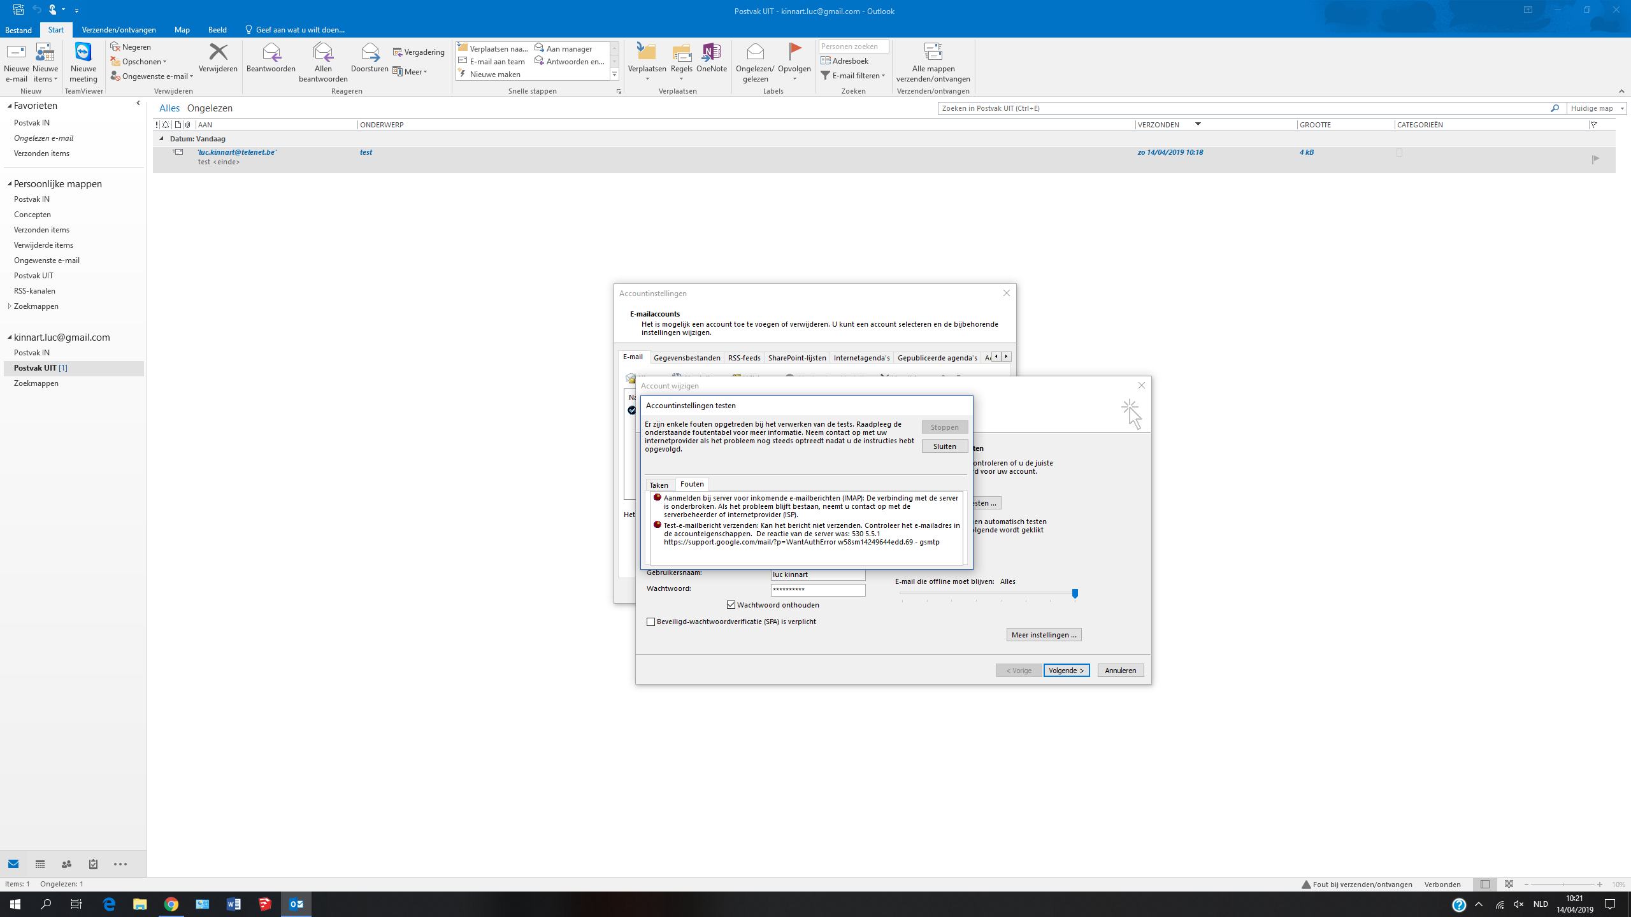
Task: Open Chrome from the Windows taskbar
Action: point(171,904)
